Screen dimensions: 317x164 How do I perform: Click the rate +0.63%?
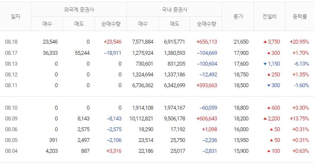[x=301, y=151]
